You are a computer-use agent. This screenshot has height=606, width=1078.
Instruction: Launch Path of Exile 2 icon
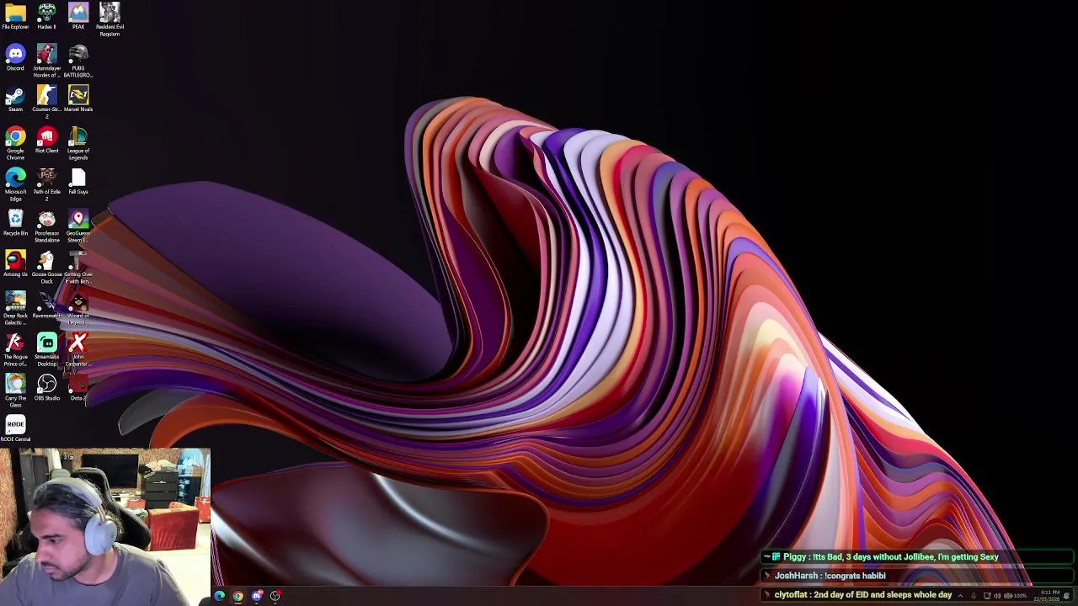click(46, 184)
